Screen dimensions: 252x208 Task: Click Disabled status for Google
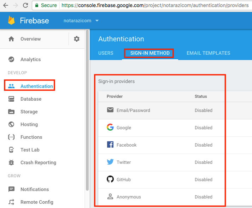[x=204, y=128]
